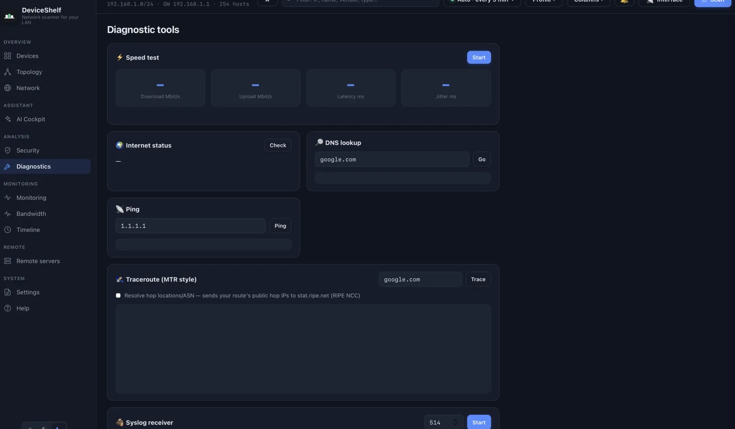Image resolution: width=735 pixels, height=429 pixels.
Task: Click the Remote servers rack icon
Action: click(7, 261)
